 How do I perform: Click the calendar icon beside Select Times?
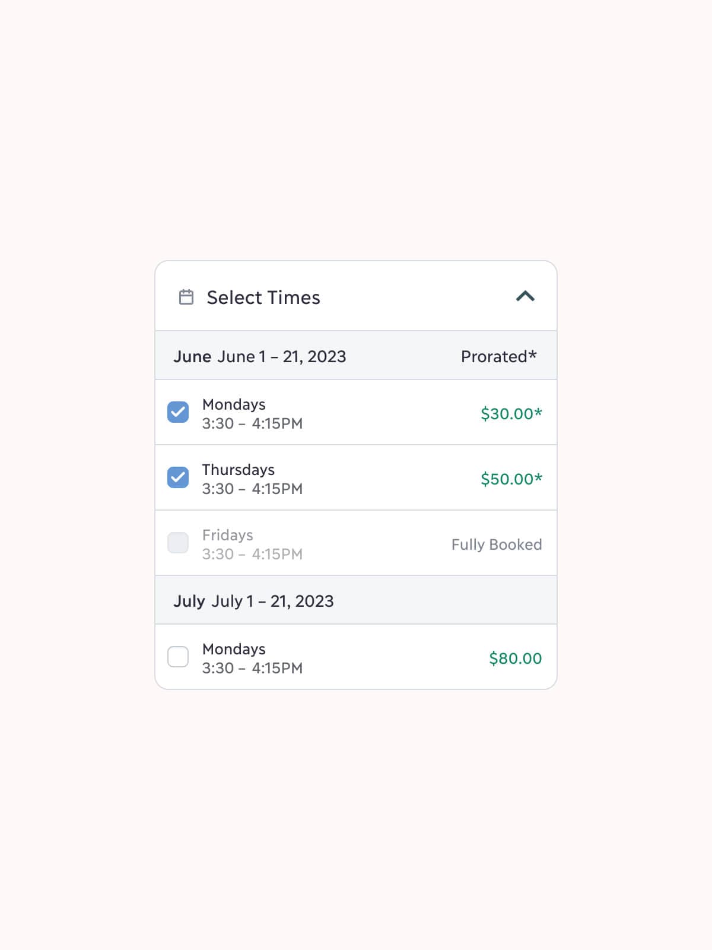point(186,297)
